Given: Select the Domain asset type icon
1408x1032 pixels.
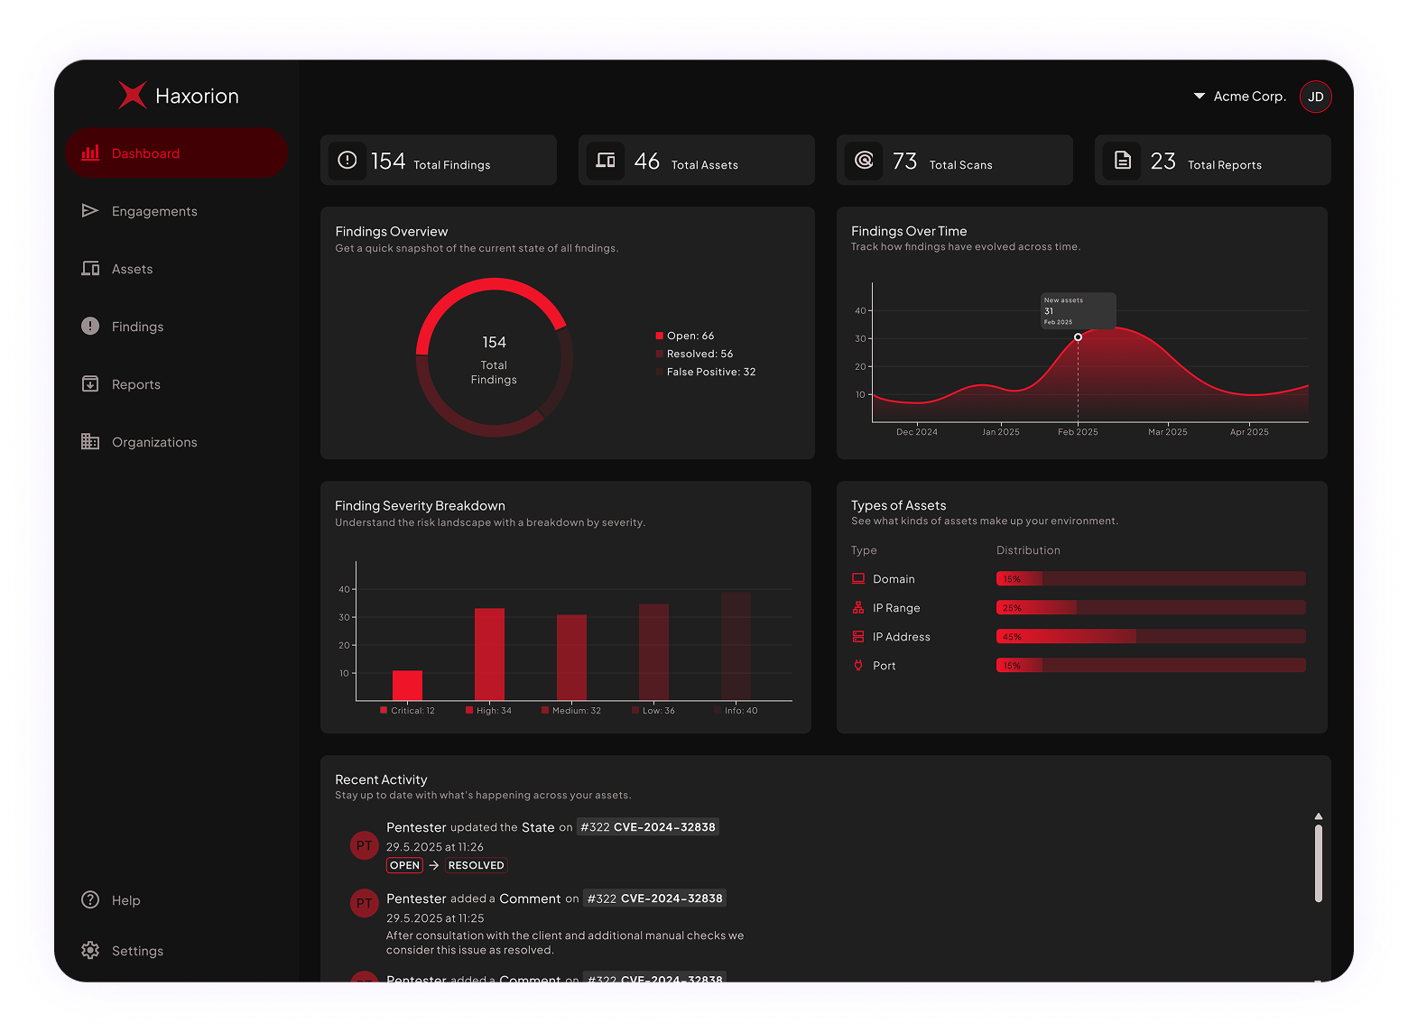Looking at the screenshot, I should [857, 578].
